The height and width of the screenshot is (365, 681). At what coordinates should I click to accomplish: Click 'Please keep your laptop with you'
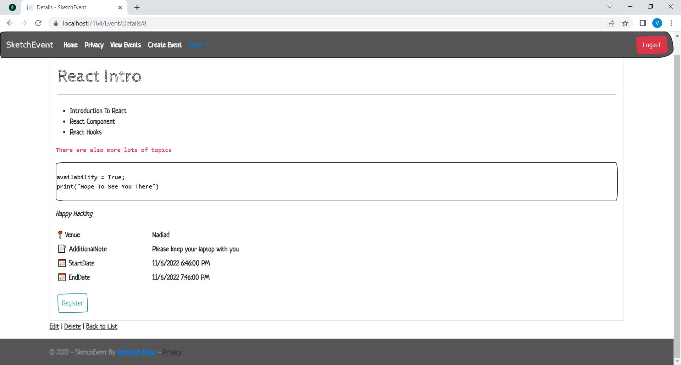tap(195, 249)
